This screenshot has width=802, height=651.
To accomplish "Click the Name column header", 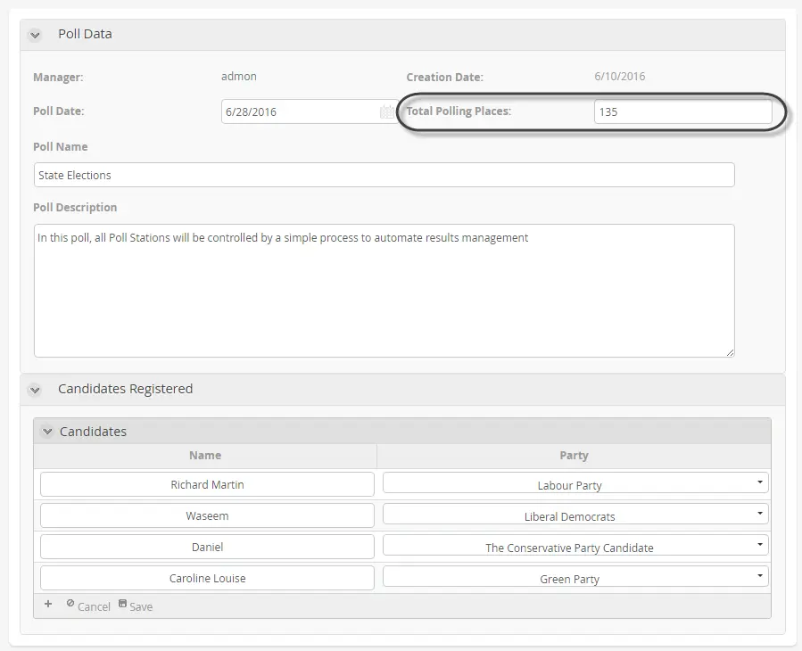I will (x=205, y=455).
